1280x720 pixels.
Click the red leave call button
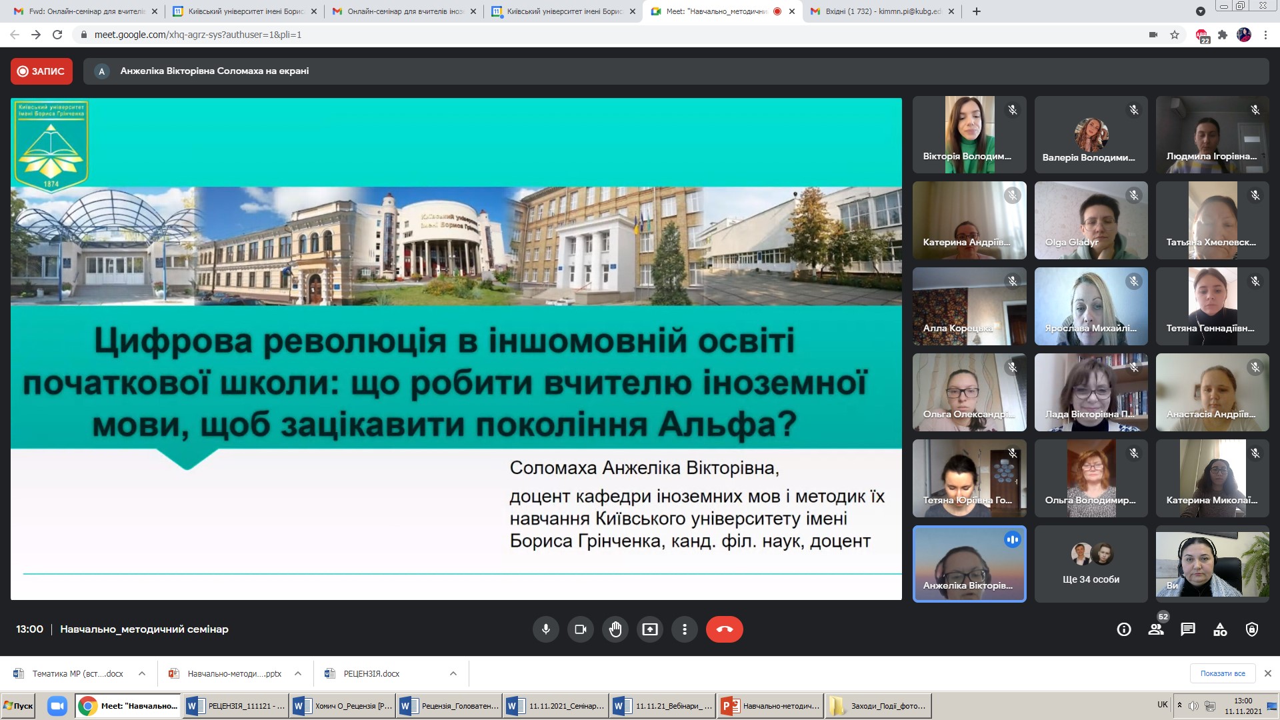click(724, 629)
